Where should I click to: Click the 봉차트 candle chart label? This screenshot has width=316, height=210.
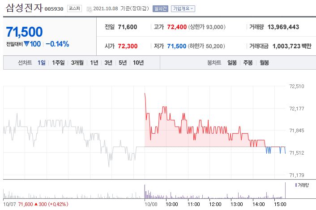[214, 63]
